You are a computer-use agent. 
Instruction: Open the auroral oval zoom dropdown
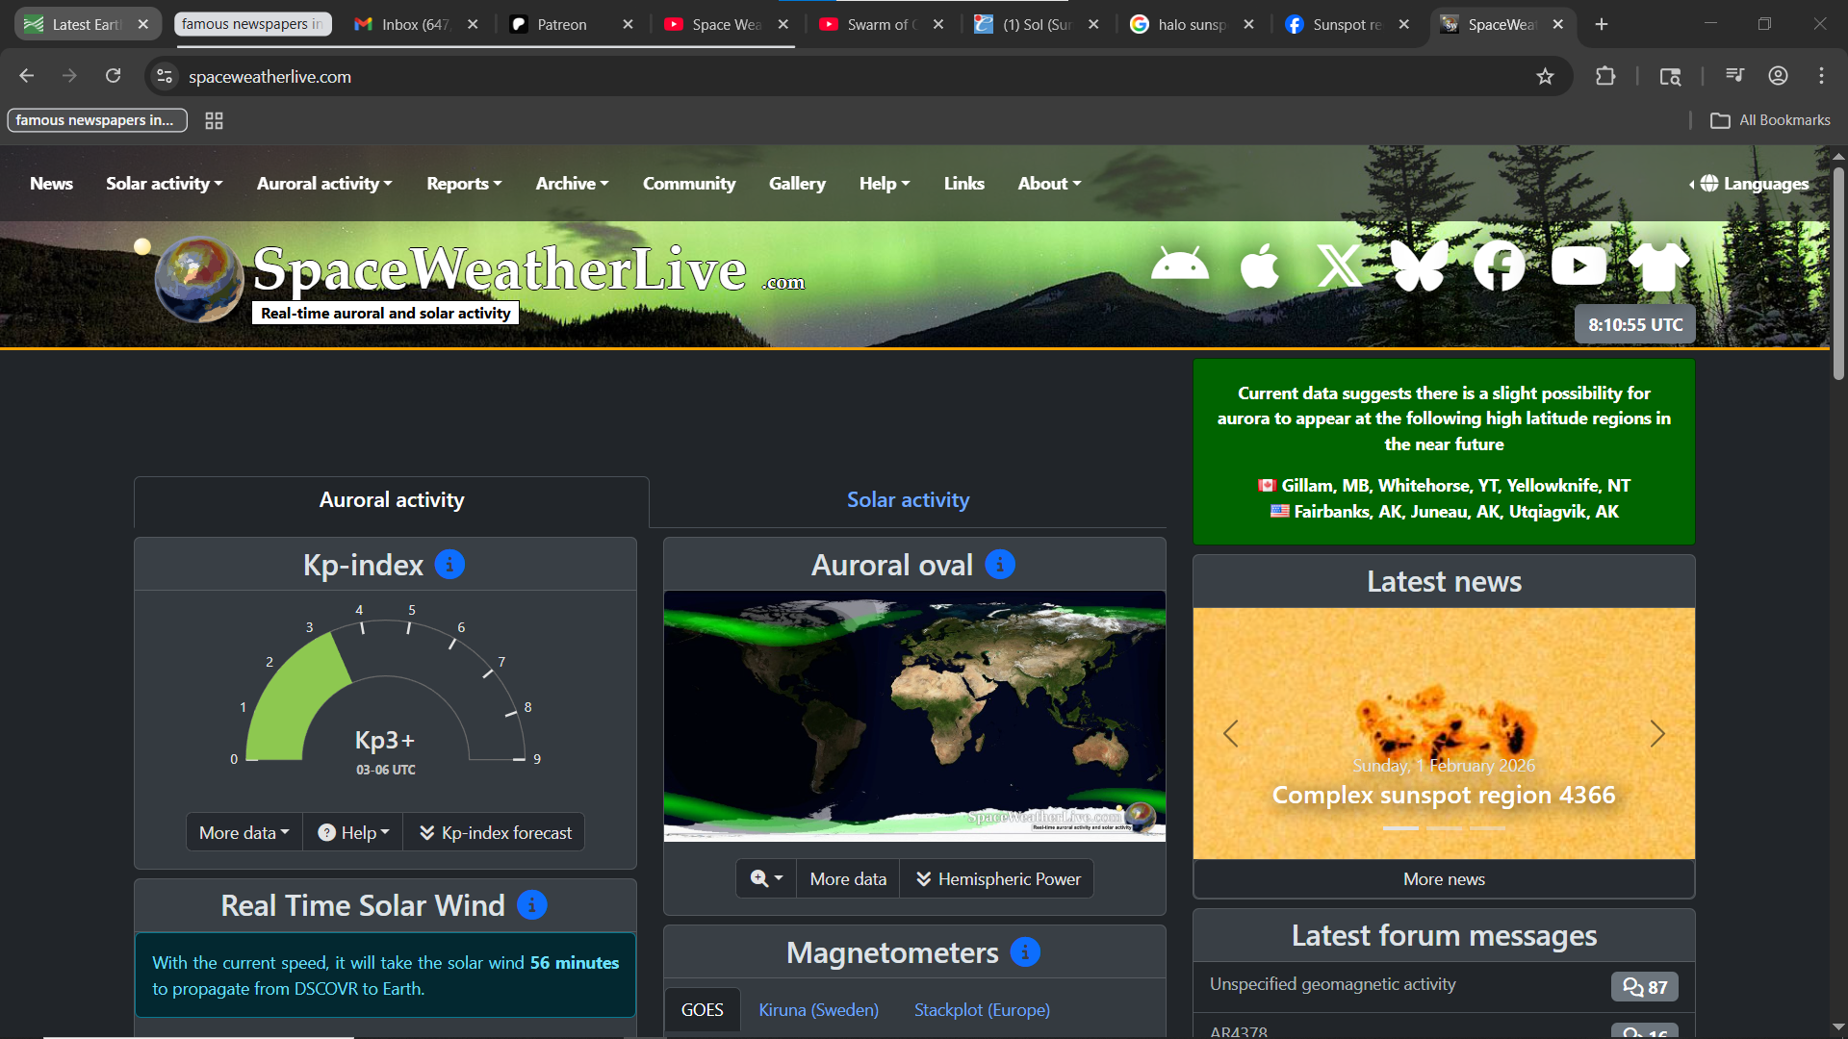(x=766, y=879)
